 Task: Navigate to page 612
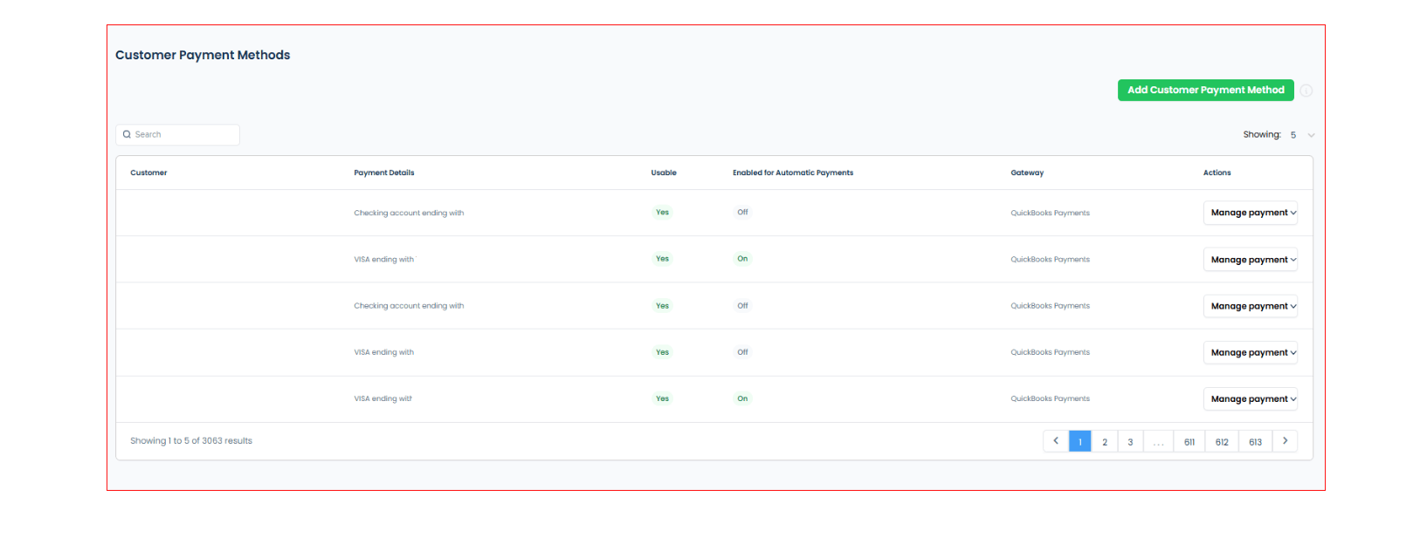pos(1222,442)
